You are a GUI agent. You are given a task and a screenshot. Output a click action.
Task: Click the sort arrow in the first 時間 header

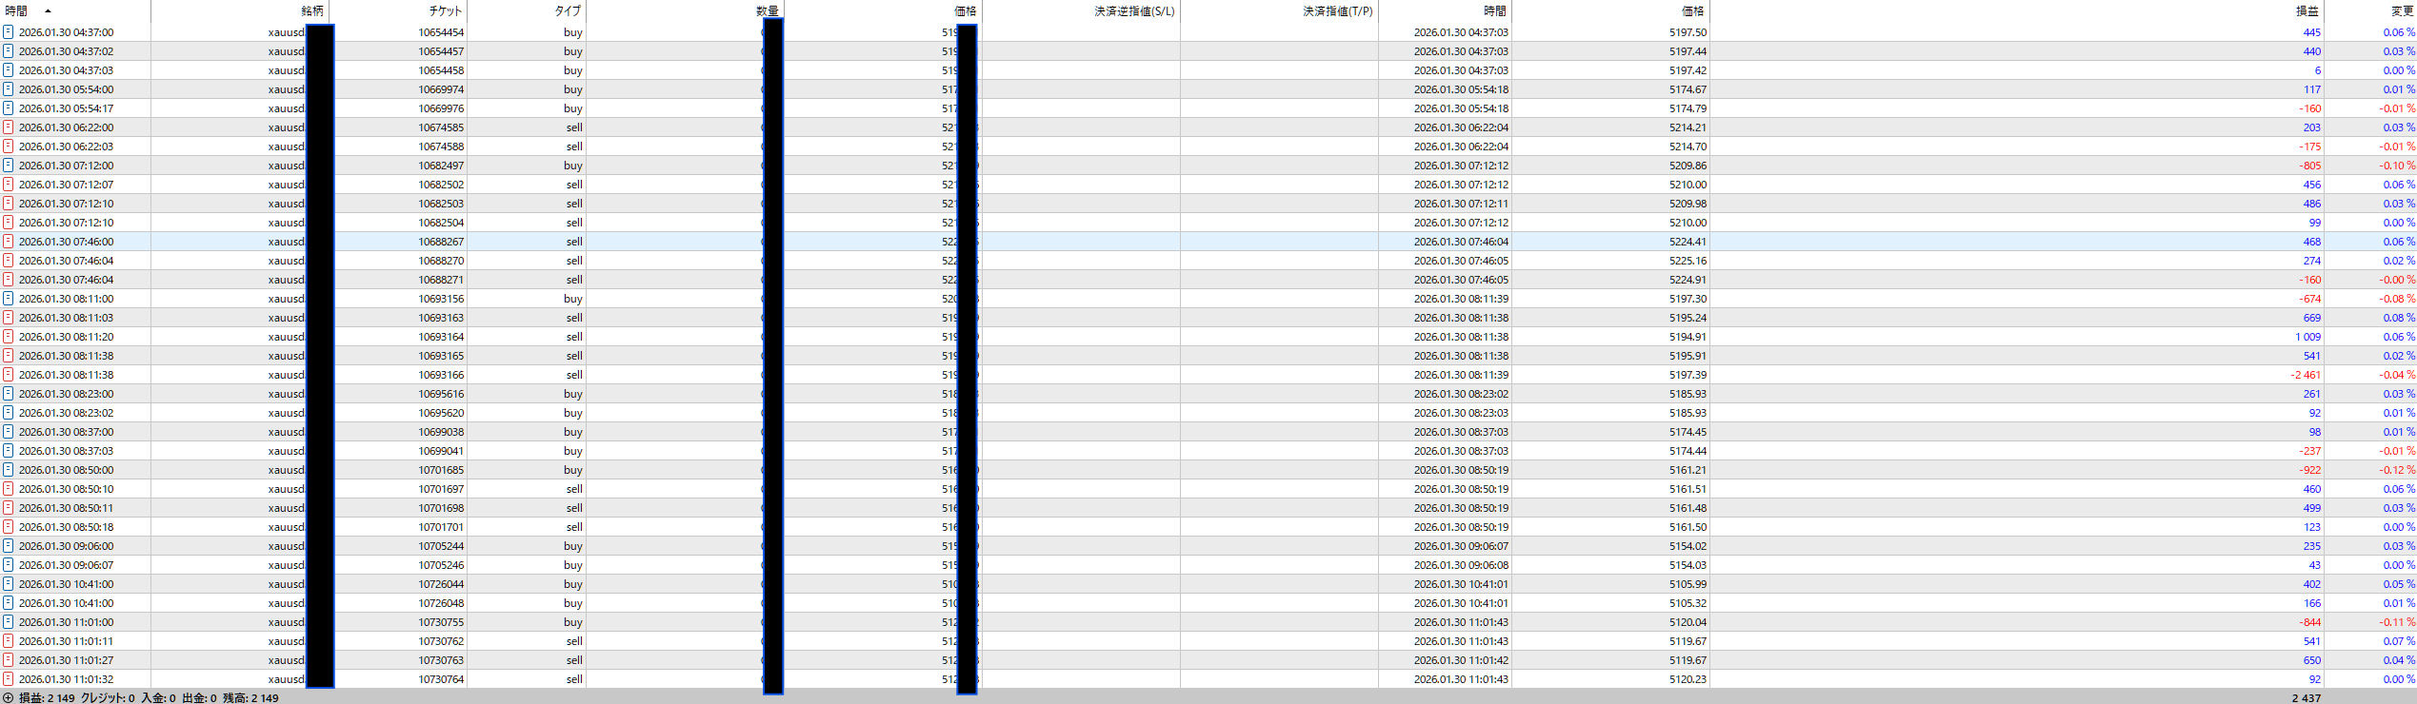click(48, 11)
